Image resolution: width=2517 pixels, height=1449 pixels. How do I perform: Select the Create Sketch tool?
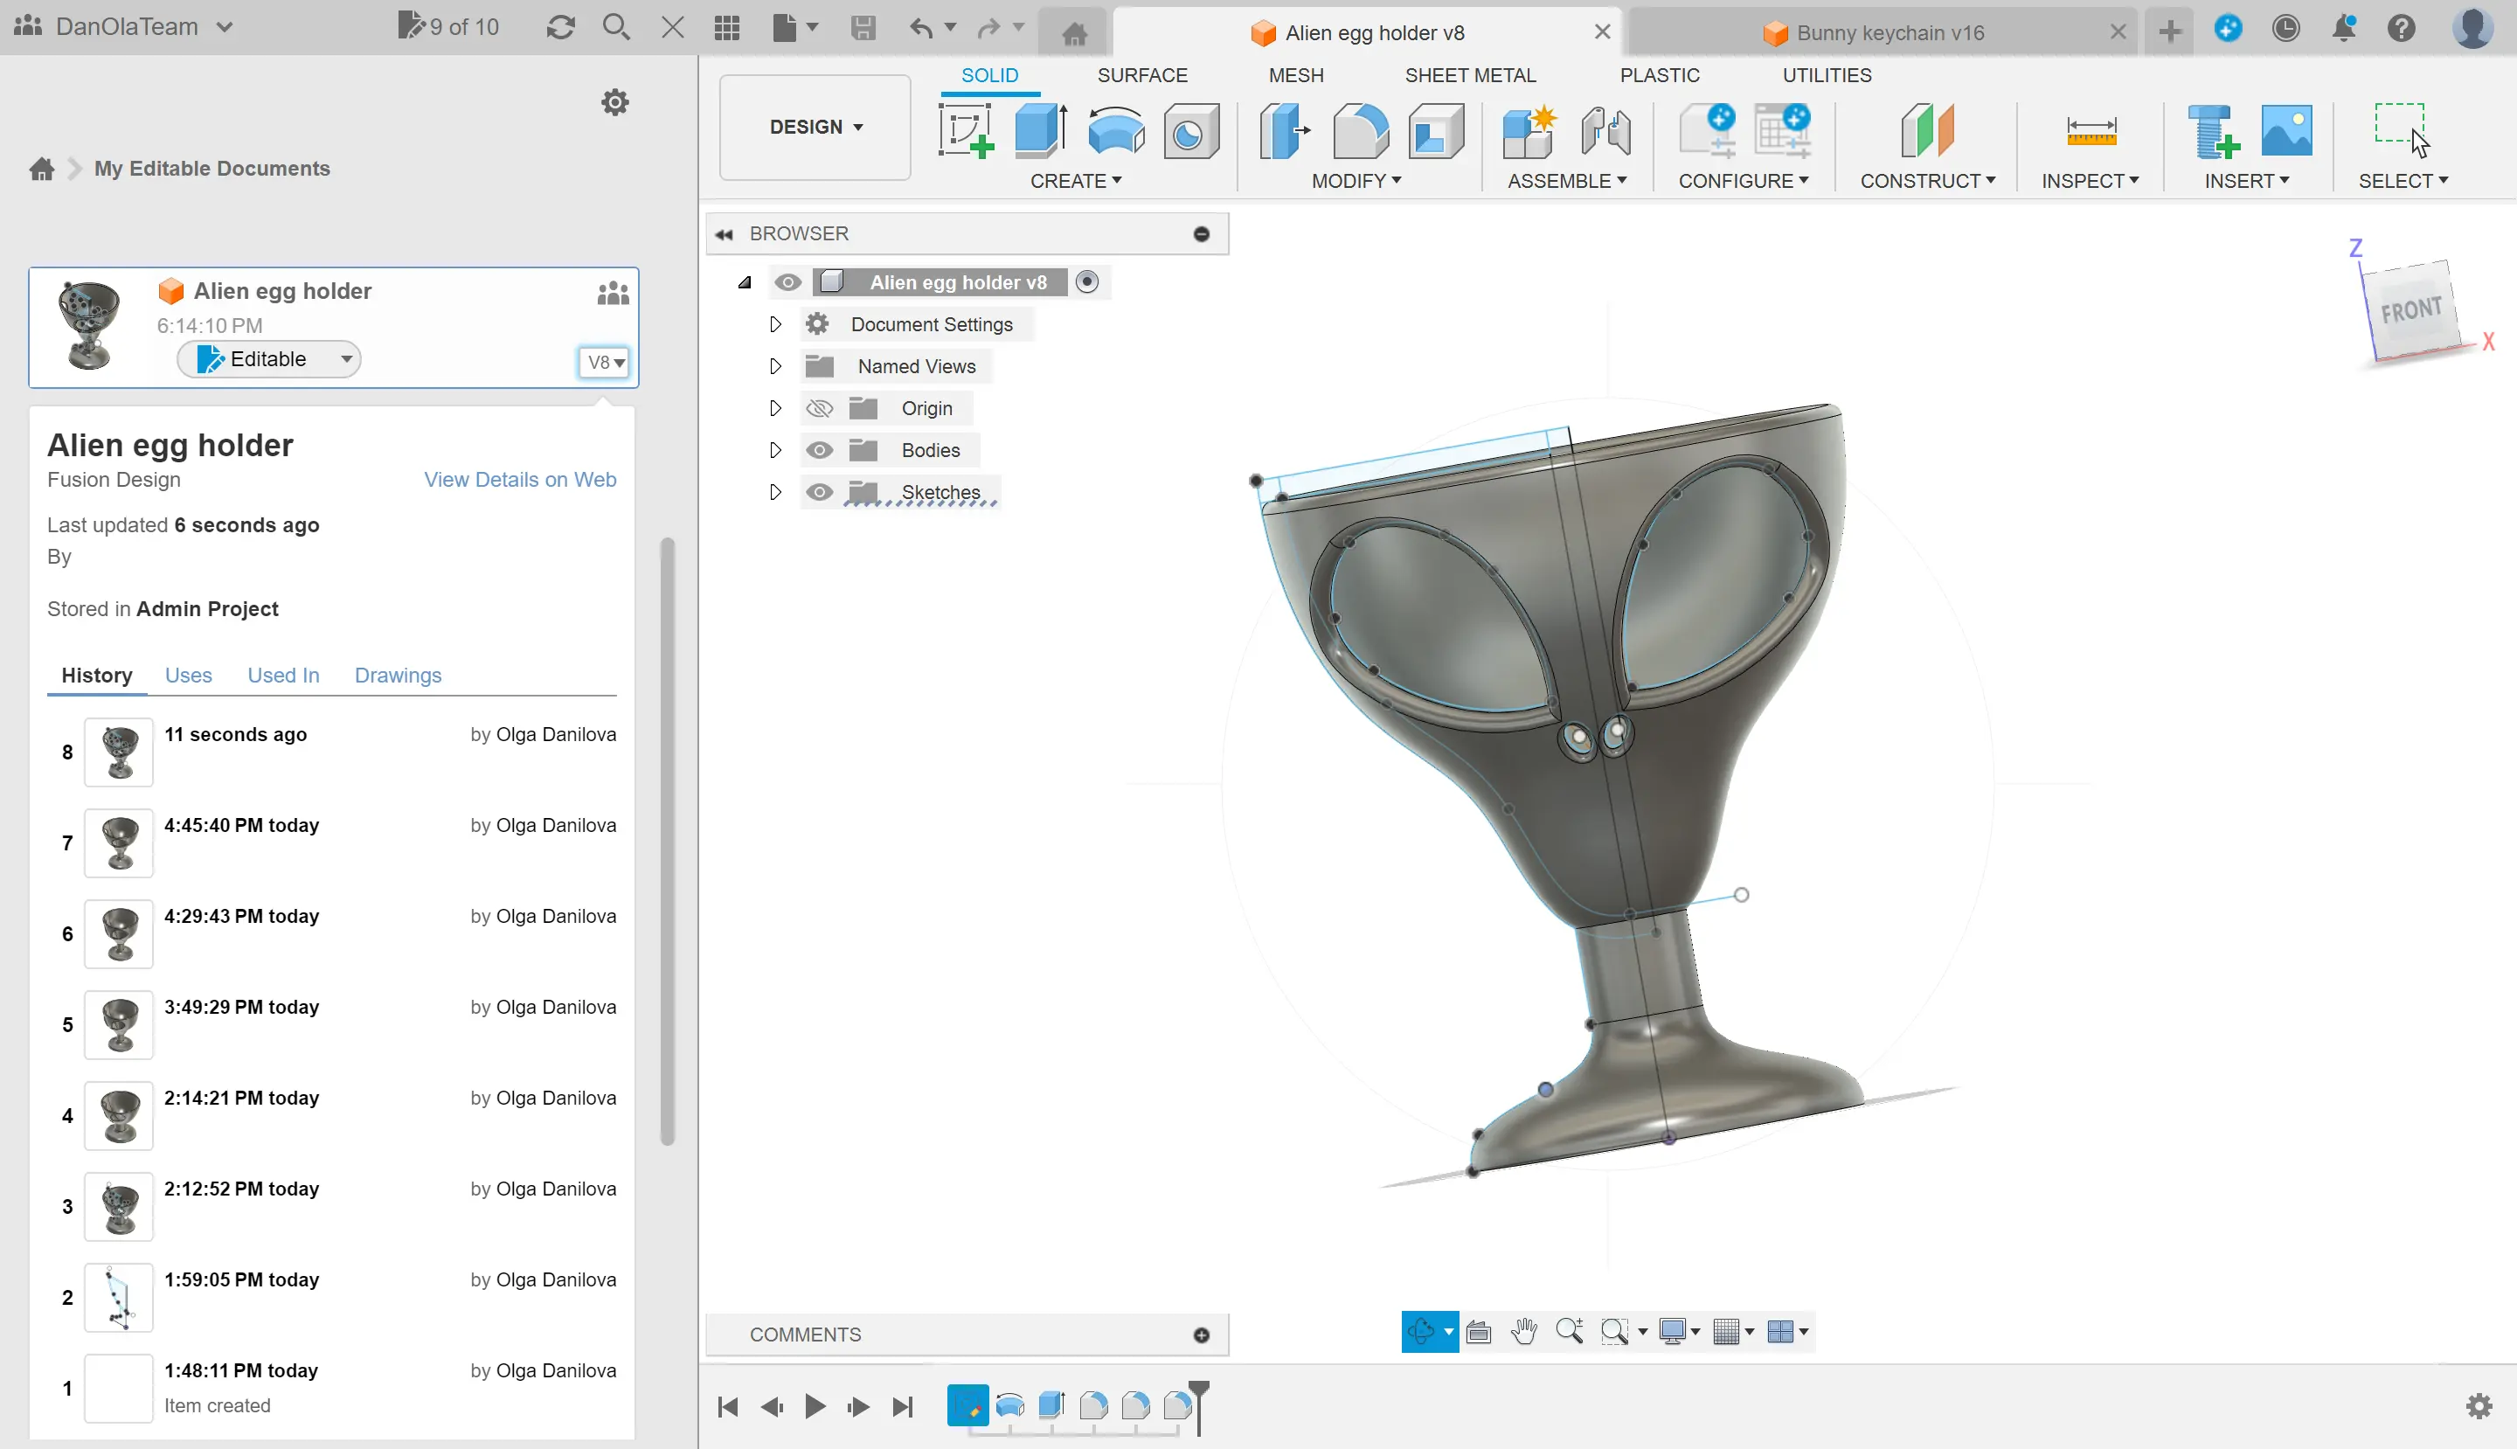(x=964, y=130)
